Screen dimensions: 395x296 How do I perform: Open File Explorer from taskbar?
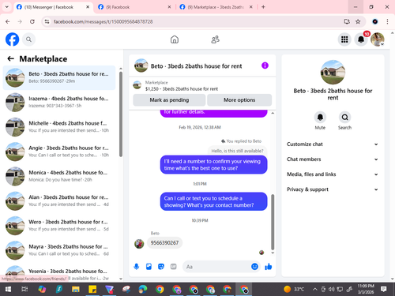click(x=76, y=290)
